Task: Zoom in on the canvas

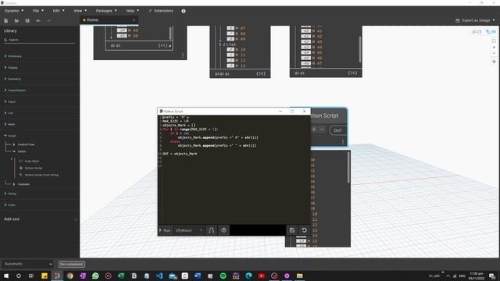Action: coord(494,47)
